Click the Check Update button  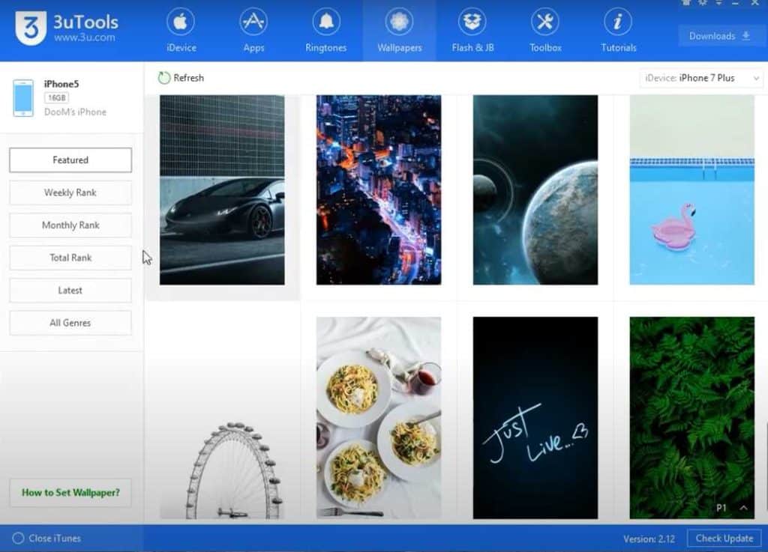(x=724, y=539)
